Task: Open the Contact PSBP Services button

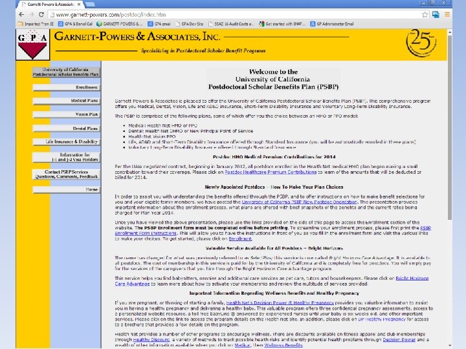Action: [x=66, y=174]
